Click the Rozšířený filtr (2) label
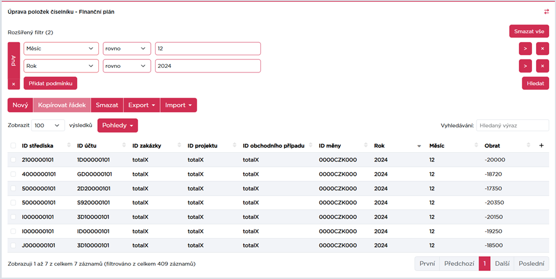The height and width of the screenshot is (279, 556). point(30,32)
